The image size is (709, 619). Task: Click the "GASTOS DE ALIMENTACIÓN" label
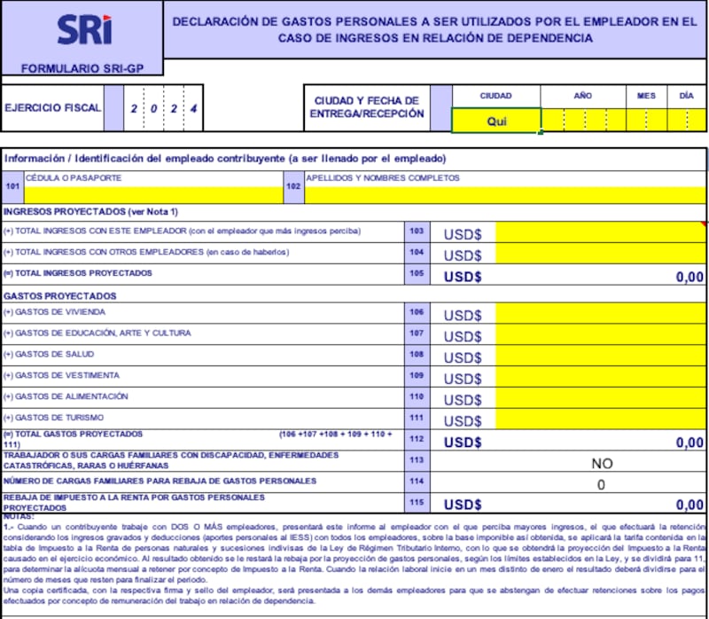point(66,396)
